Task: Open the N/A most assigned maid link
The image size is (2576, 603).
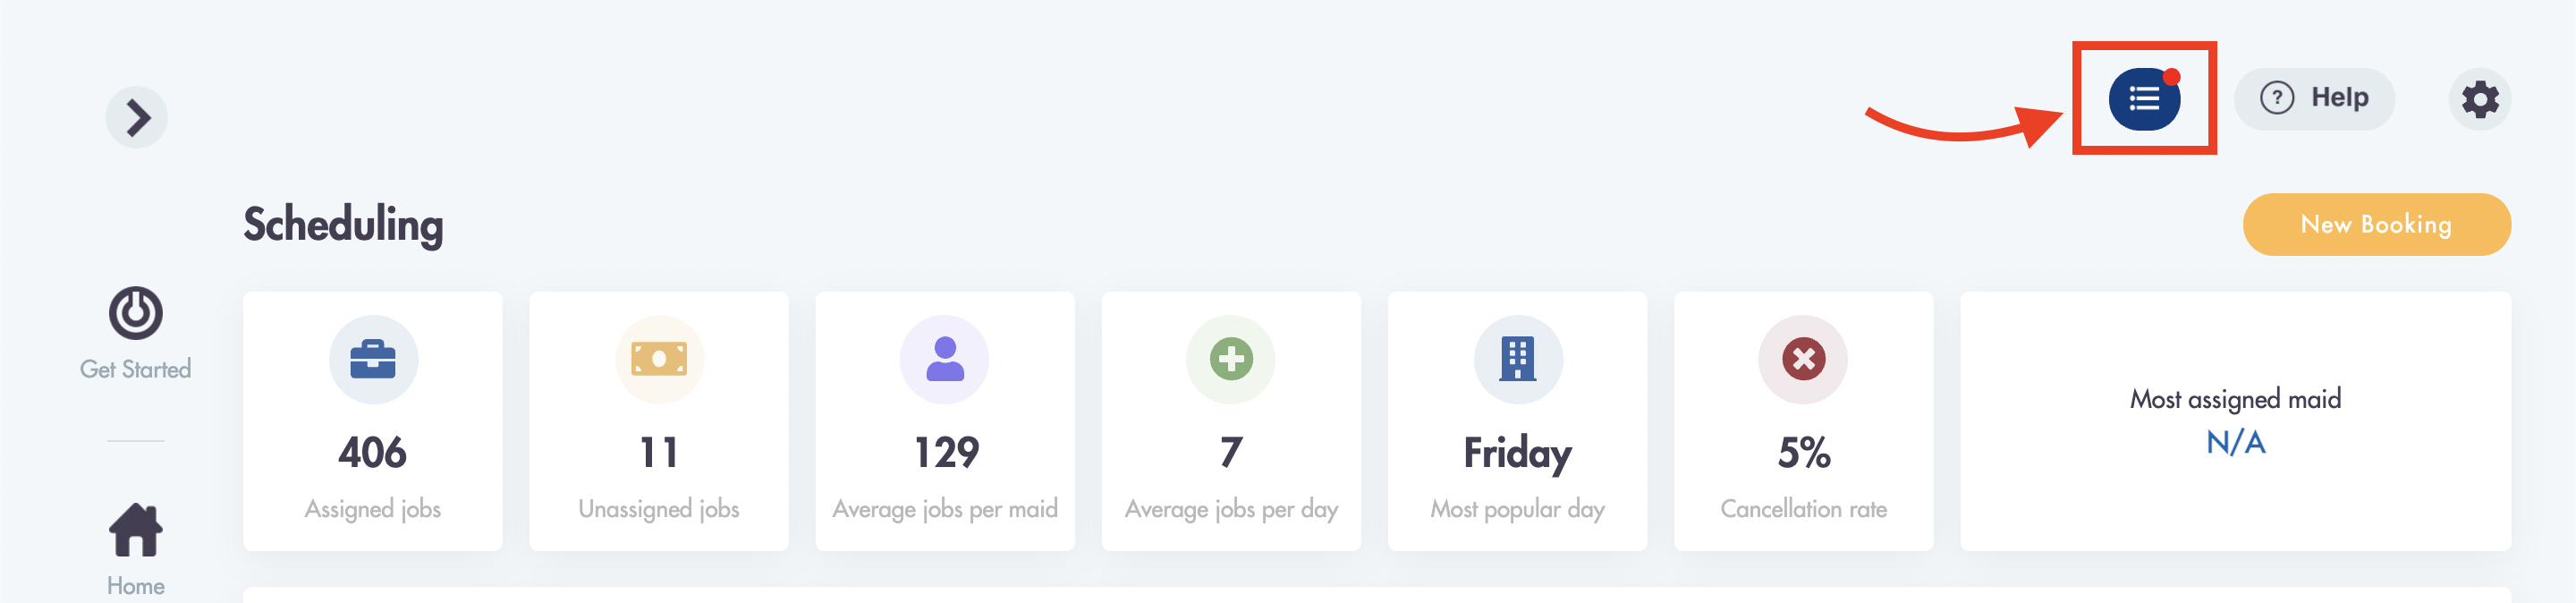Action: click(x=2235, y=442)
